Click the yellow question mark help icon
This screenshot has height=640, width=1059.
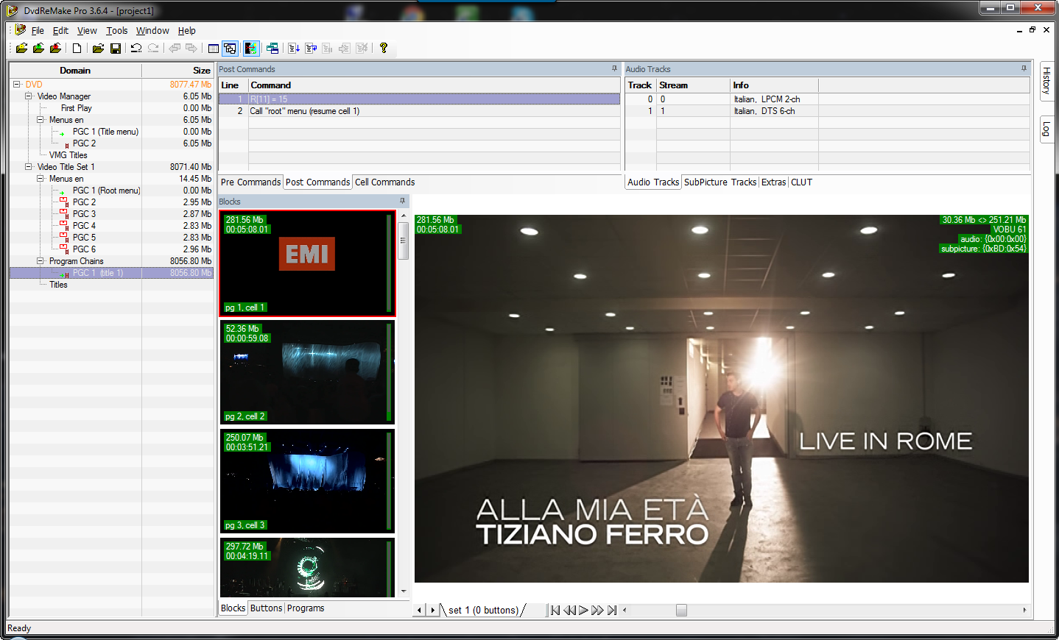[384, 49]
